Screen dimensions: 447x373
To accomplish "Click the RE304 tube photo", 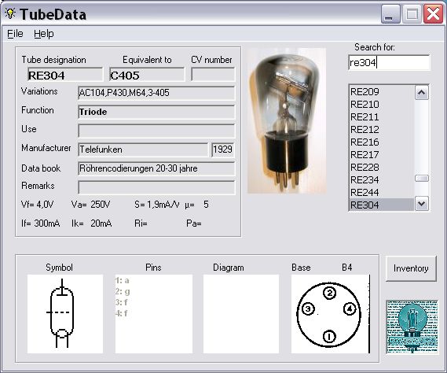I will [287, 120].
